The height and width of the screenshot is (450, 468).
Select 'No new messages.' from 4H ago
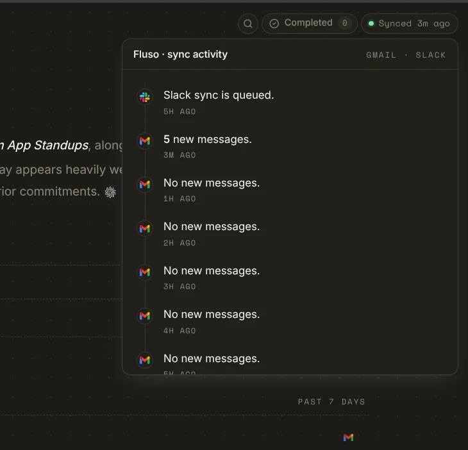point(212,315)
